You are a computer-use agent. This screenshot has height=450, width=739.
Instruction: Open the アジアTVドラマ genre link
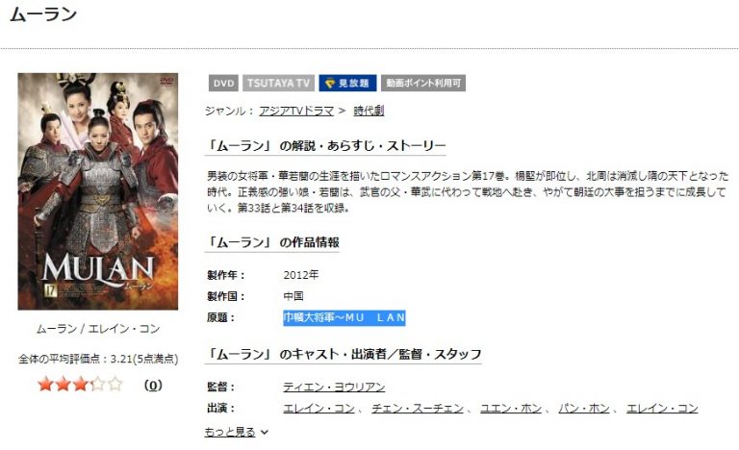pyautogui.click(x=296, y=111)
